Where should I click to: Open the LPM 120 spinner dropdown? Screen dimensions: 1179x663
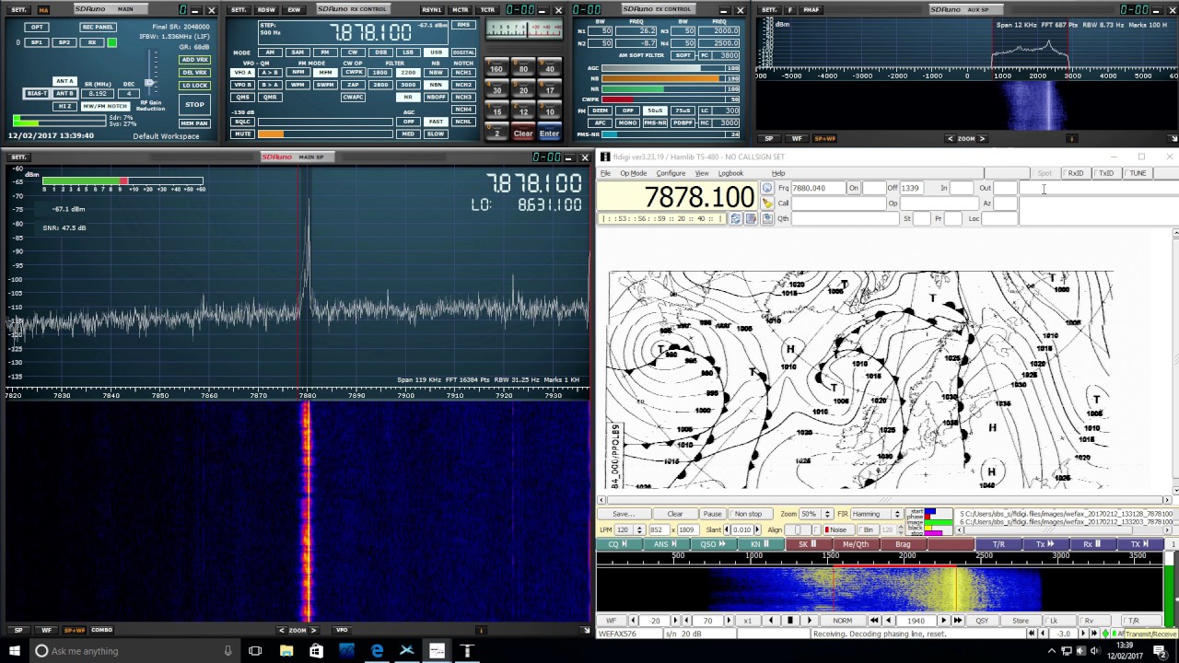[637, 529]
